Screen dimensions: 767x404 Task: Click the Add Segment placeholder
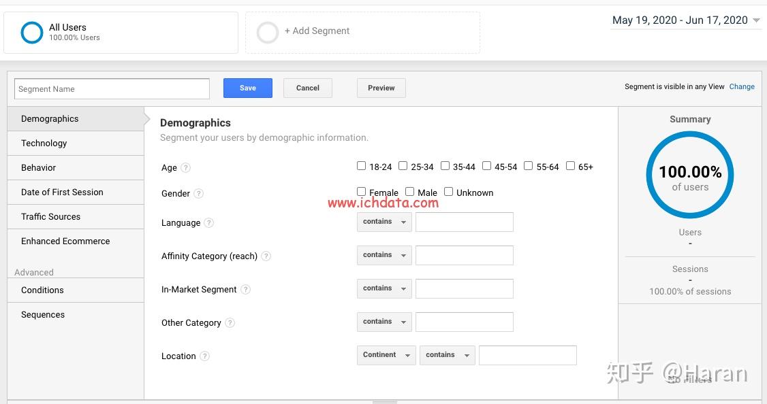coord(317,31)
